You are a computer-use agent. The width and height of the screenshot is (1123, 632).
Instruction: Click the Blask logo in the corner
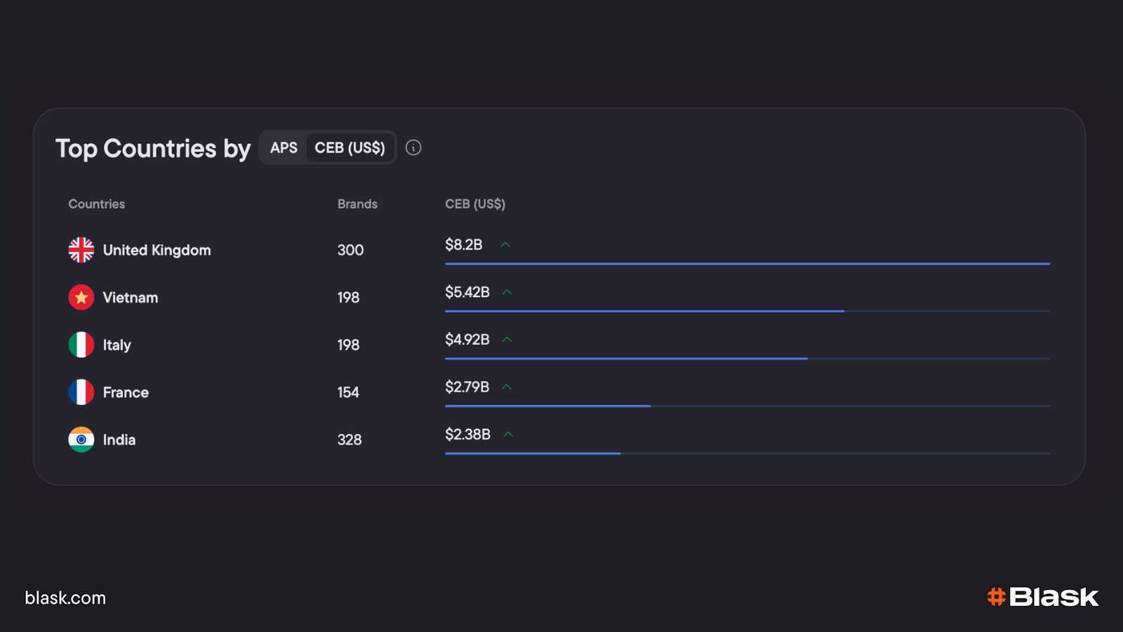coord(1042,597)
